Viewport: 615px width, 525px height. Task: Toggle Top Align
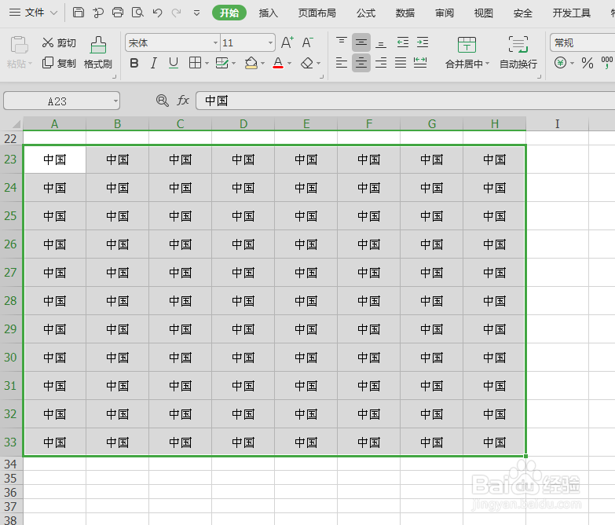tap(342, 42)
